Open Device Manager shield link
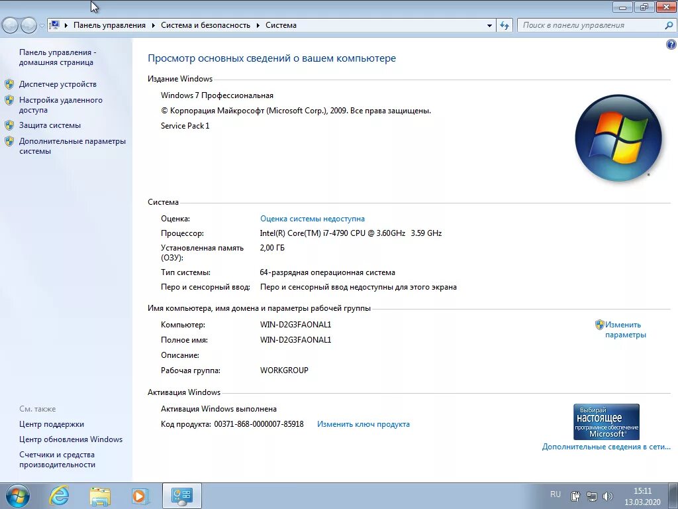Image resolution: width=678 pixels, height=509 pixels. [58, 84]
